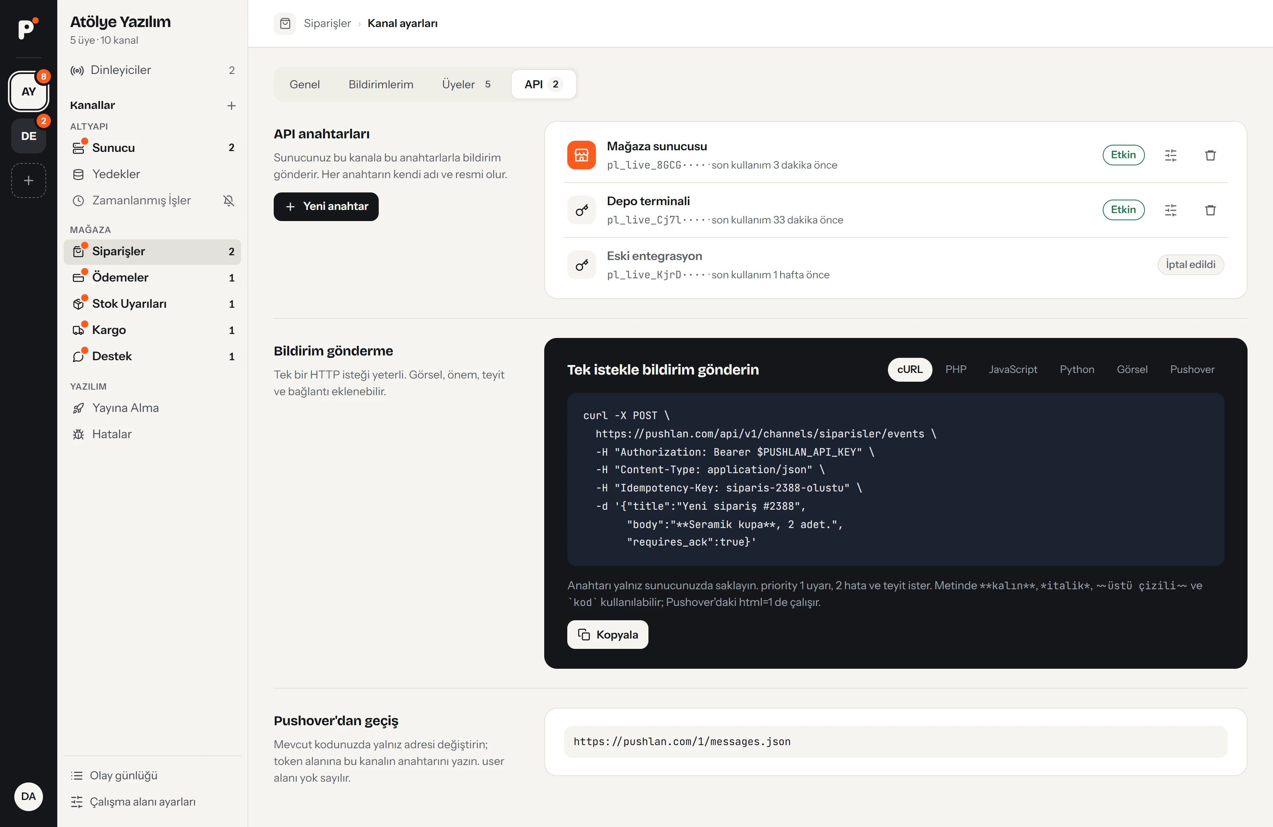This screenshot has height=827, width=1273.
Task: Copy the code with Kopyala button
Action: point(607,635)
